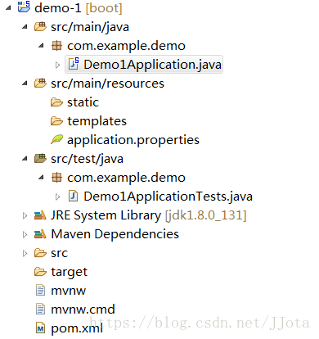Collapse the src/test/java folder
The height and width of the screenshot is (339, 319).
[x=25, y=159]
